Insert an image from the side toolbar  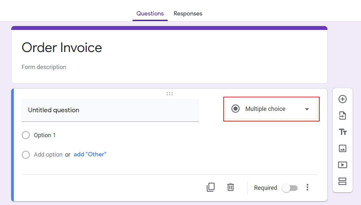click(x=343, y=148)
